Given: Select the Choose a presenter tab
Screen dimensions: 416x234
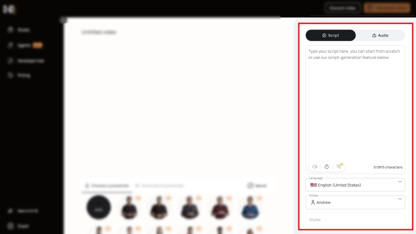Looking at the screenshot, I should point(107,186).
